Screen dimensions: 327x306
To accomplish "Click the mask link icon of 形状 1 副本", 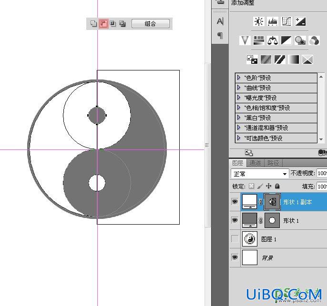I will click(x=260, y=201).
